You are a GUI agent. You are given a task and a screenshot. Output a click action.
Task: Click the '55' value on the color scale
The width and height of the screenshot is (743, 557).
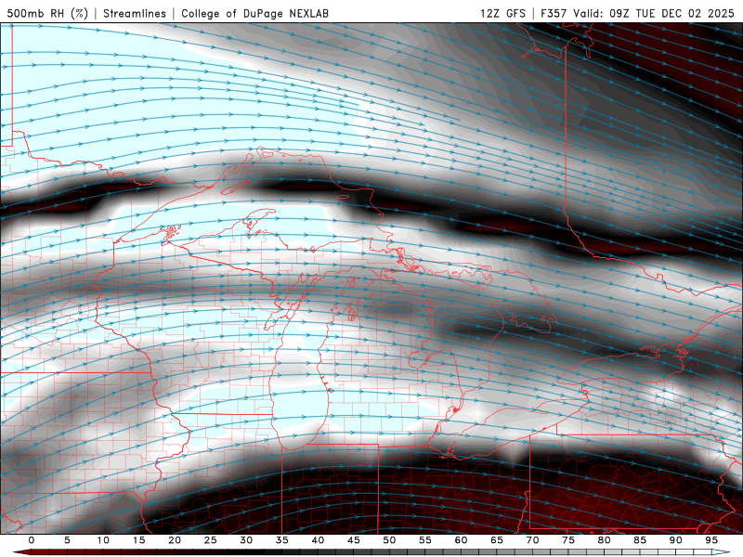point(425,540)
